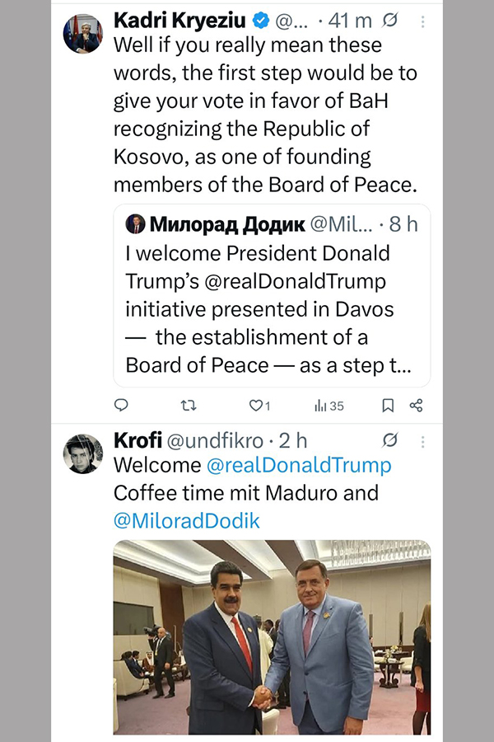Follow the @realDonaldTrump mention in Krofi's post

point(298,465)
